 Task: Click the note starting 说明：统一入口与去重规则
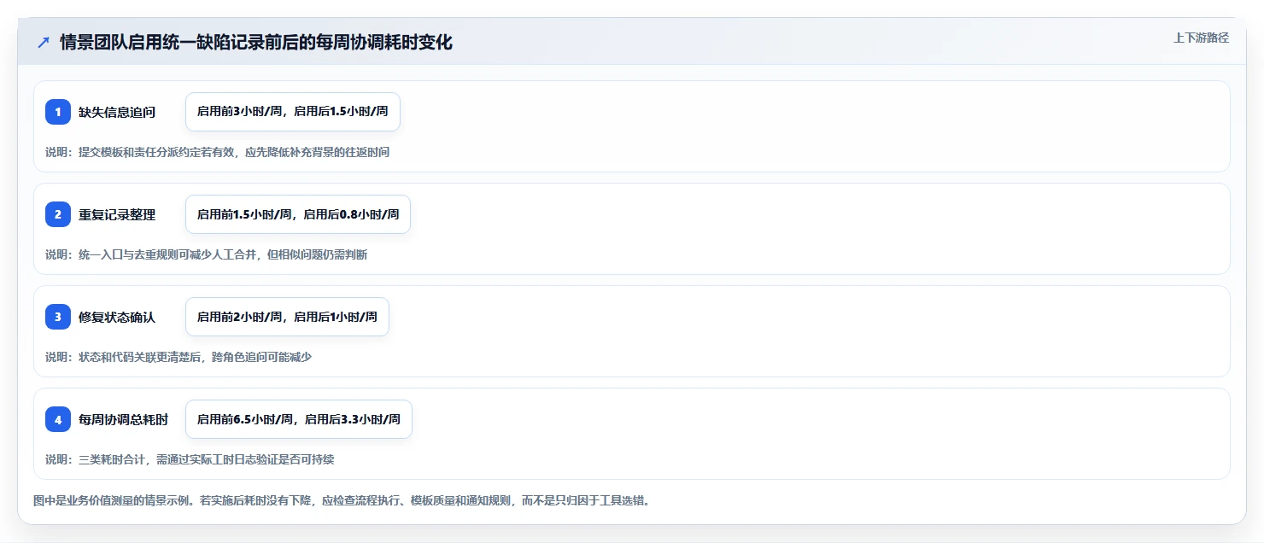point(207,254)
